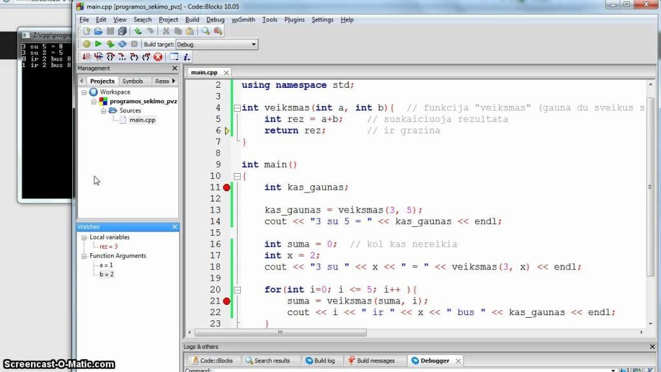Open the Debug menu
661x372 pixels.
coord(216,20)
